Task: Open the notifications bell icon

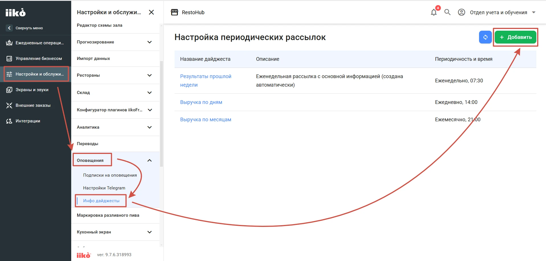Action: coord(433,12)
